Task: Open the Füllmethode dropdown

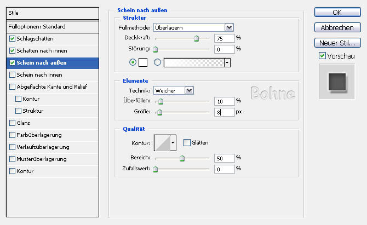Action: (229, 27)
